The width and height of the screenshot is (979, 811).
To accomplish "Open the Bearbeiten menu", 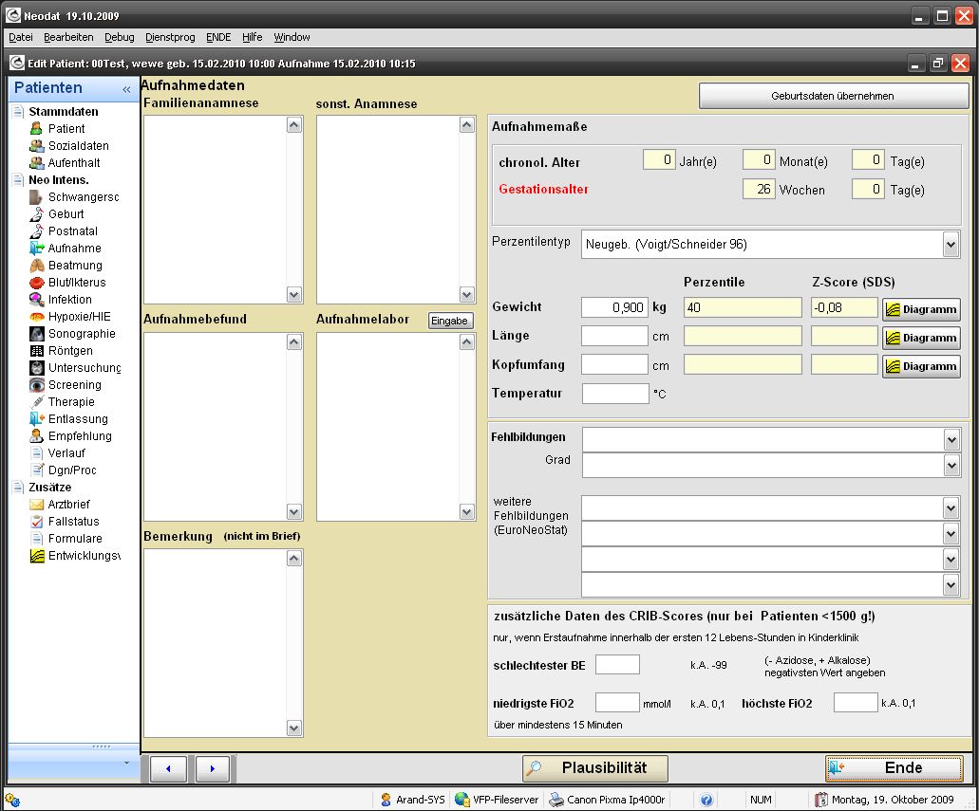I will 68,37.
